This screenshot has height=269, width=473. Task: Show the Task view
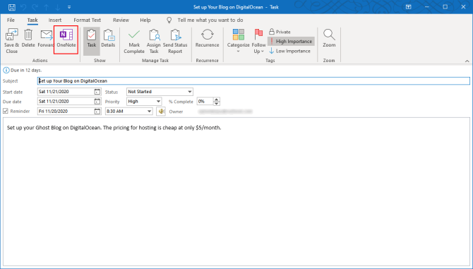[x=91, y=41]
